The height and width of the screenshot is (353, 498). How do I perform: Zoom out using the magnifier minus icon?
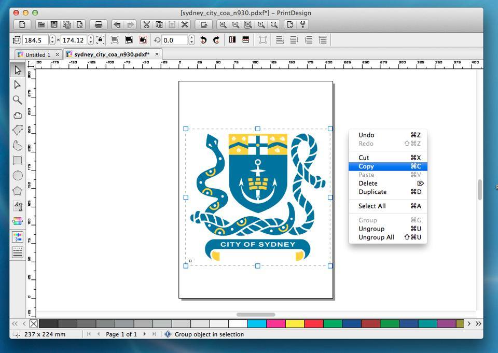point(236,24)
